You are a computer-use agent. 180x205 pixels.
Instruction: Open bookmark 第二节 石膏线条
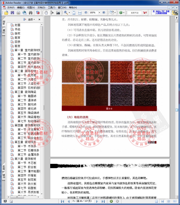coord(28,150)
